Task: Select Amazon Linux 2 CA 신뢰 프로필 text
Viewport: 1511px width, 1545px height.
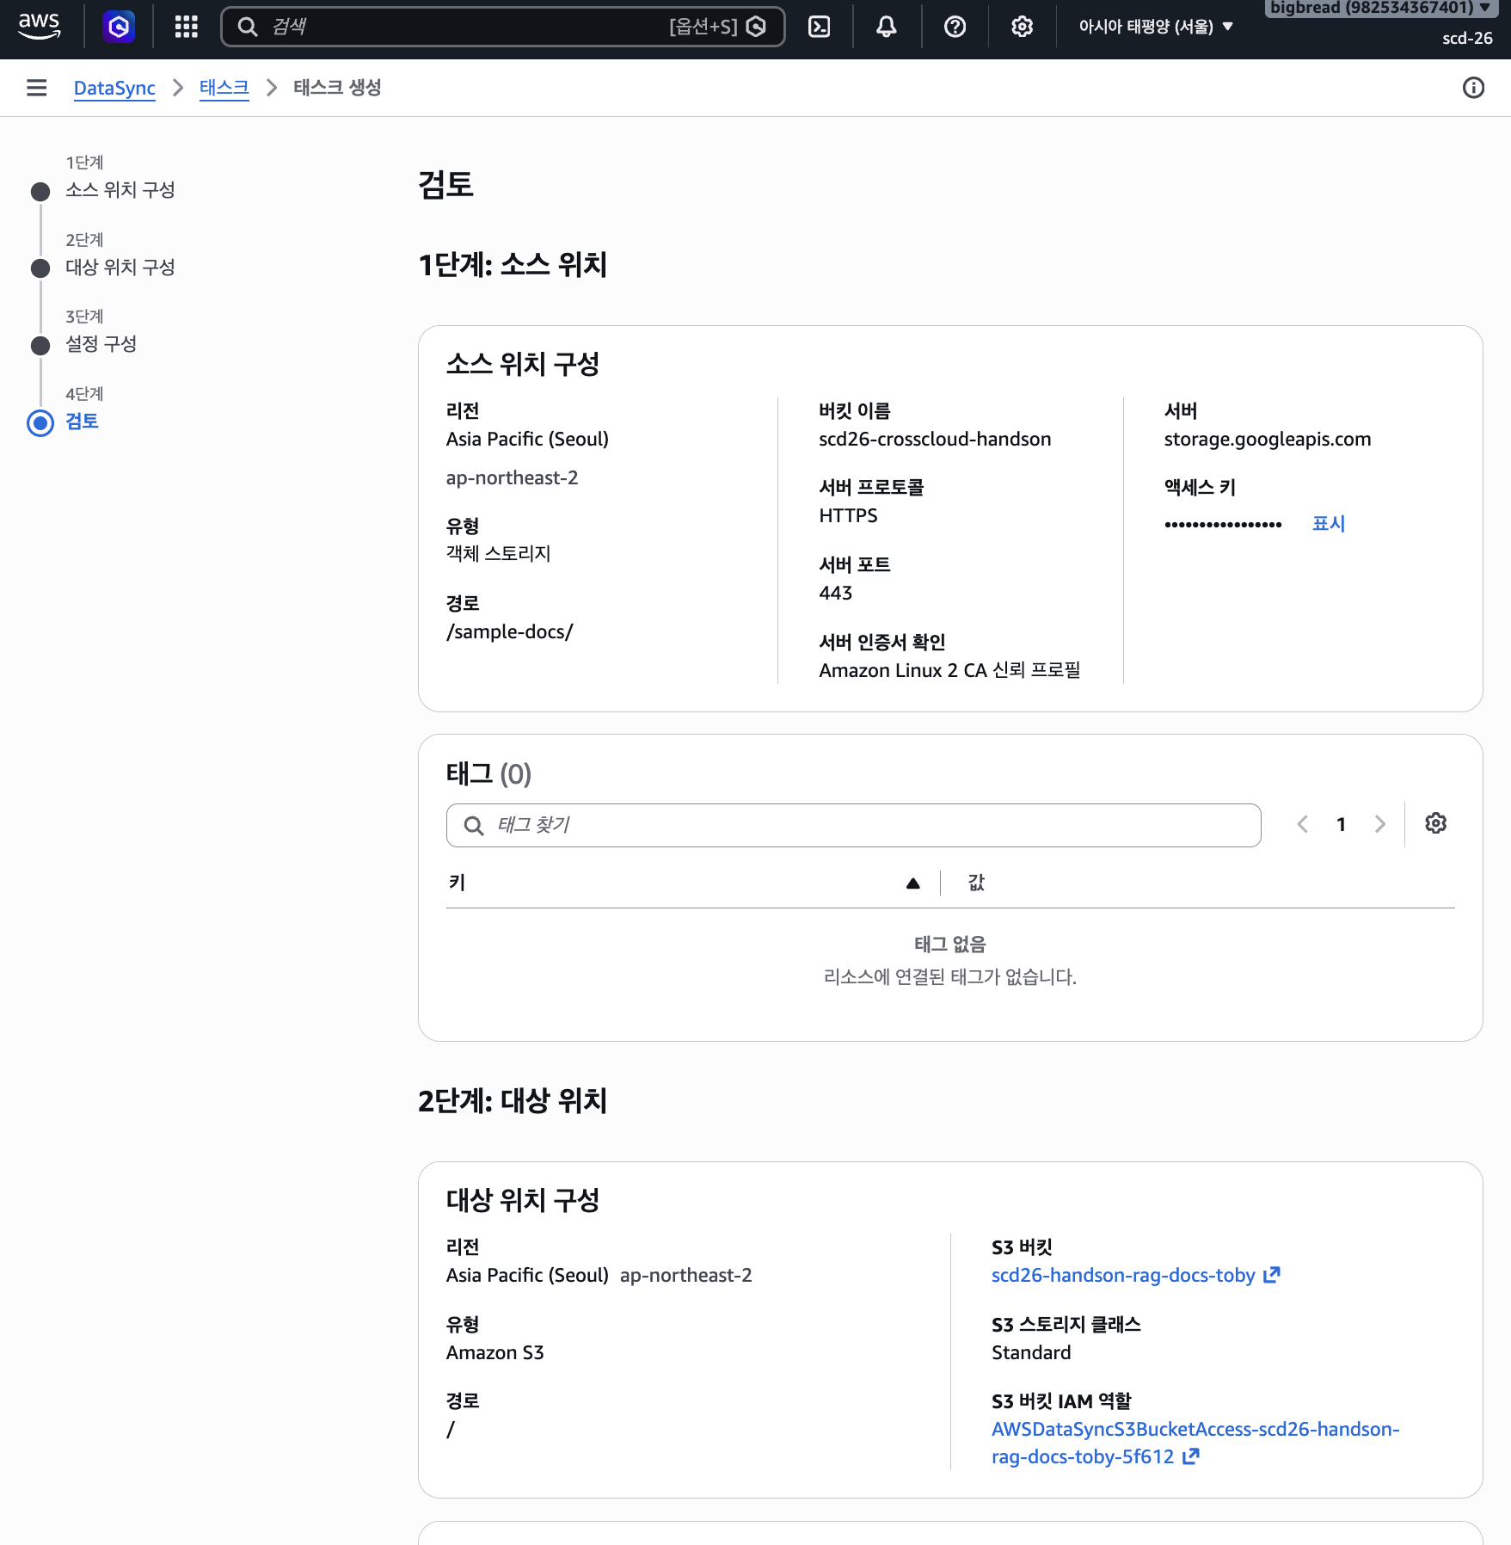Action: [949, 671]
